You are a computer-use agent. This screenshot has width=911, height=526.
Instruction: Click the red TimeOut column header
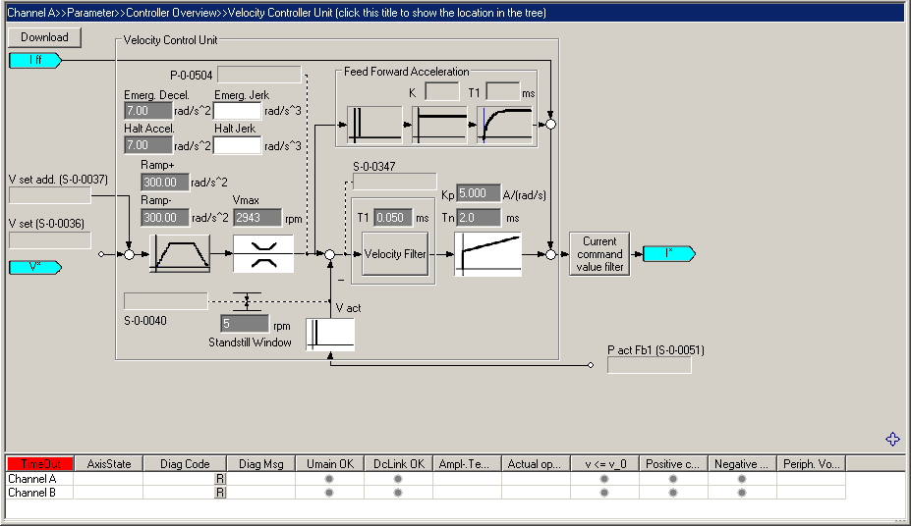tap(40, 464)
